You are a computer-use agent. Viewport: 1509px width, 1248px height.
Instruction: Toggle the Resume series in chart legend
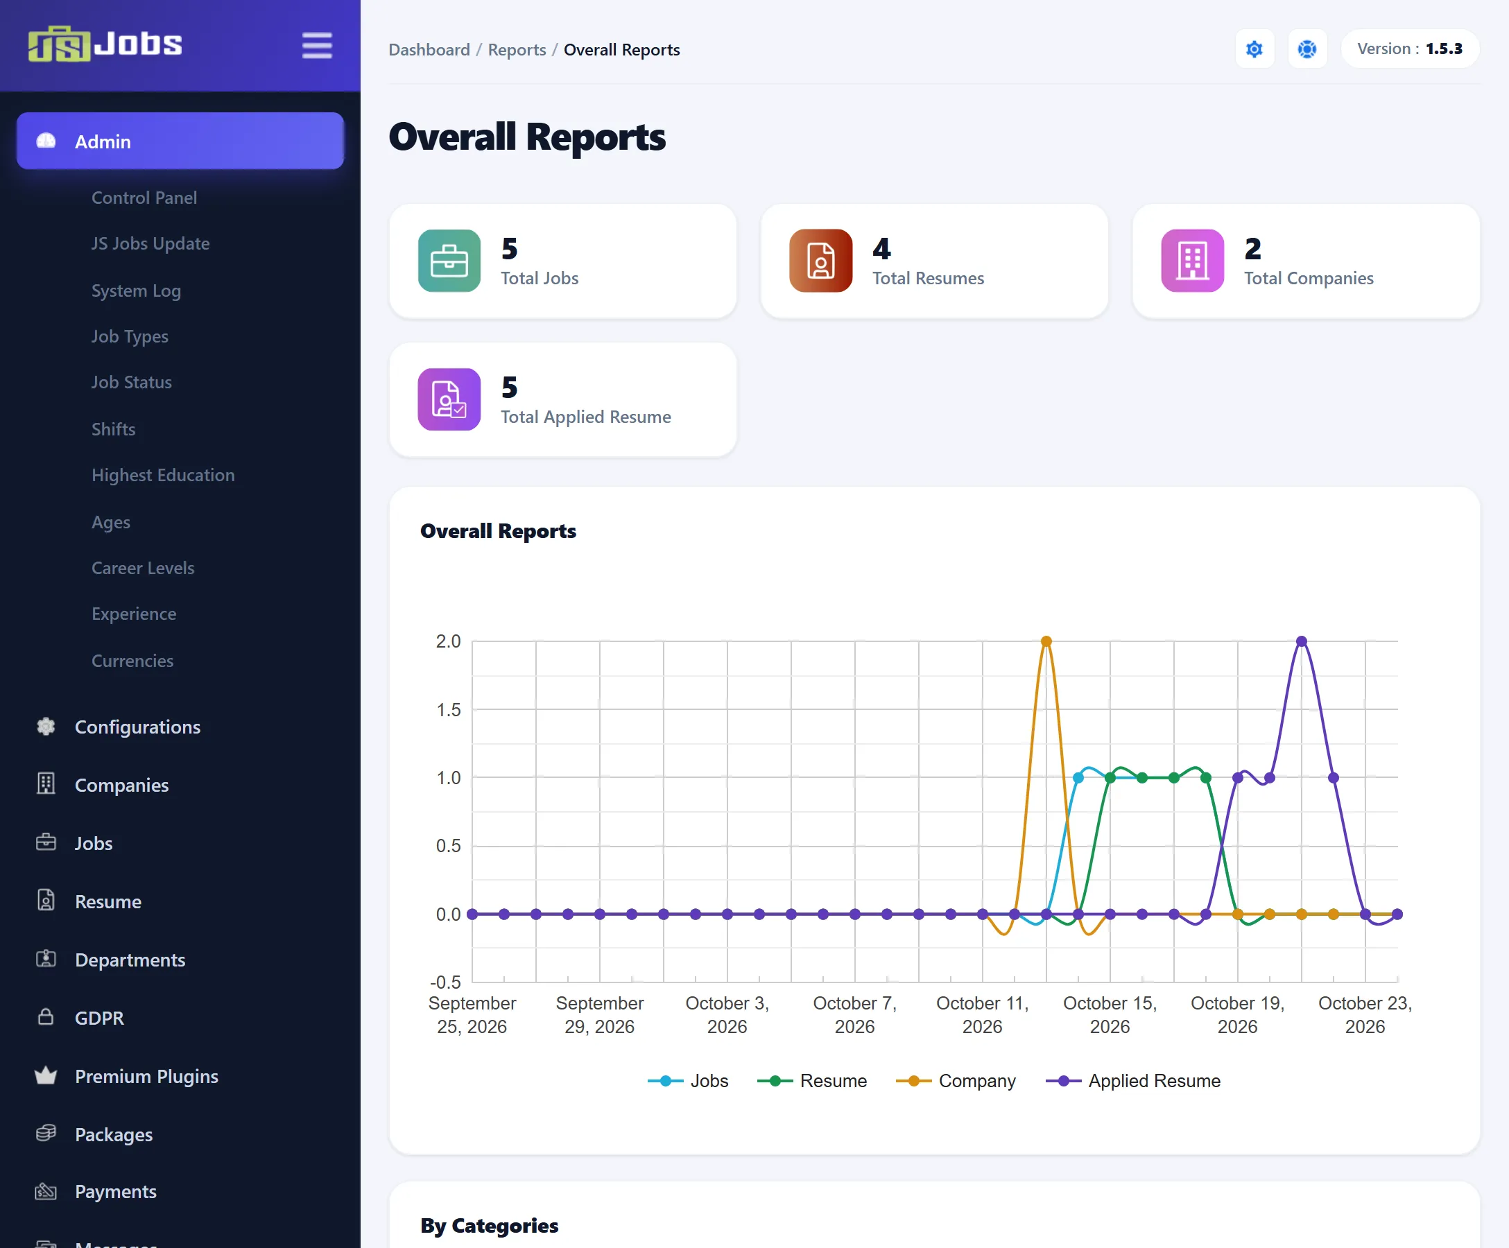(x=812, y=1081)
